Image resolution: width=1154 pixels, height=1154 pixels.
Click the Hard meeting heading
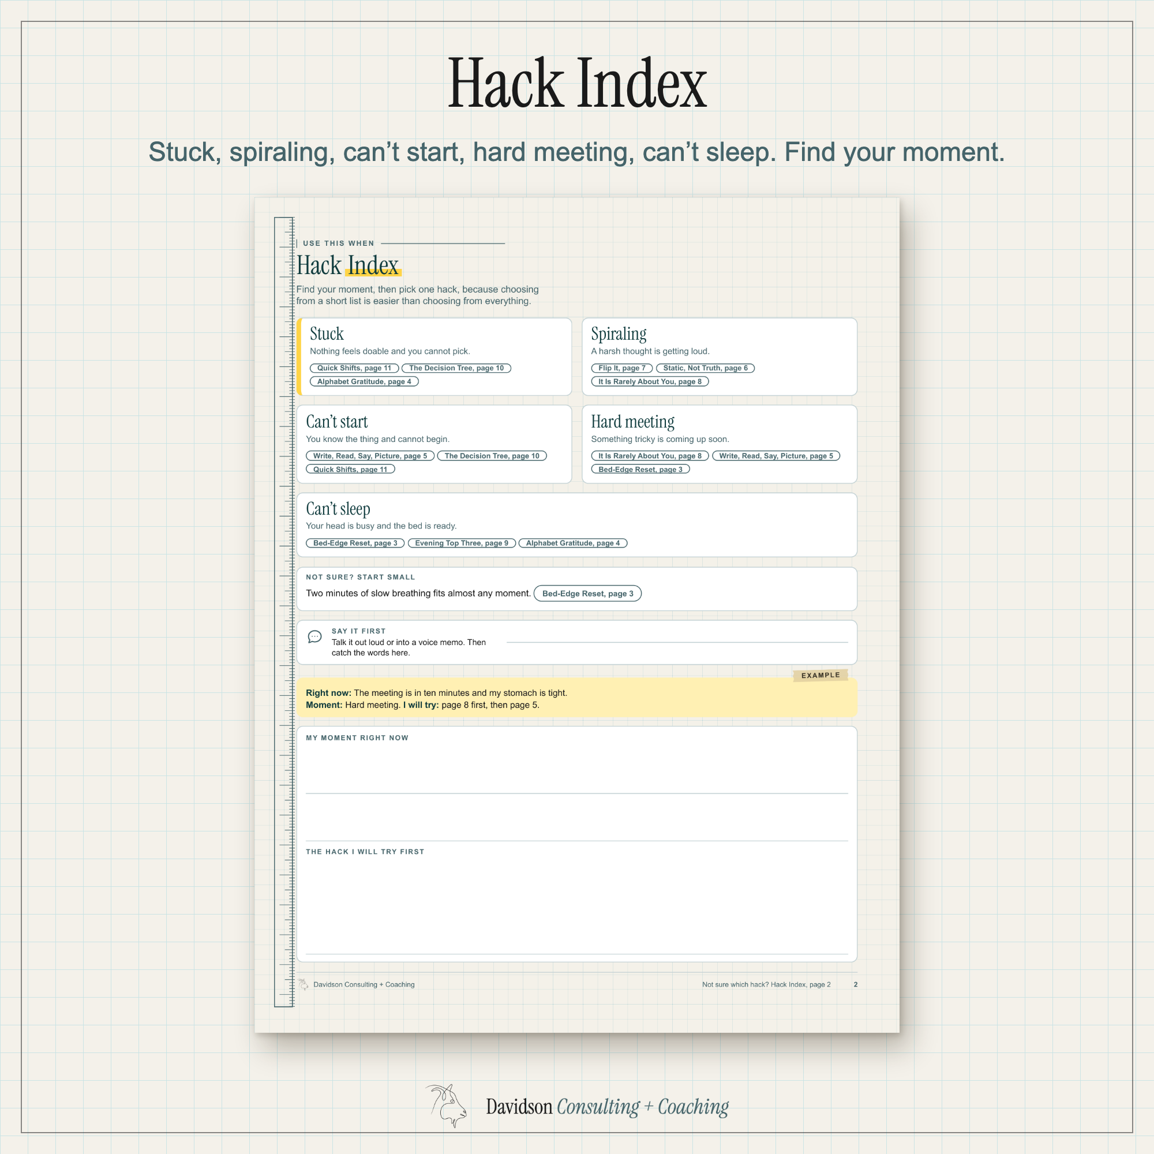(x=632, y=422)
